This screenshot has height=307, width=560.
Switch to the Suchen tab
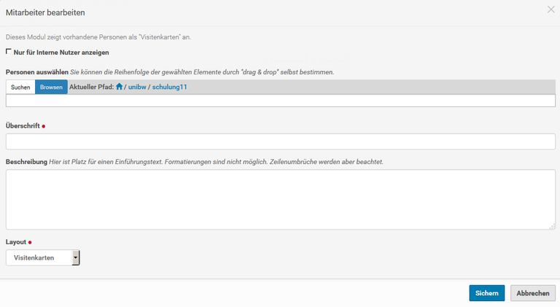coord(20,87)
